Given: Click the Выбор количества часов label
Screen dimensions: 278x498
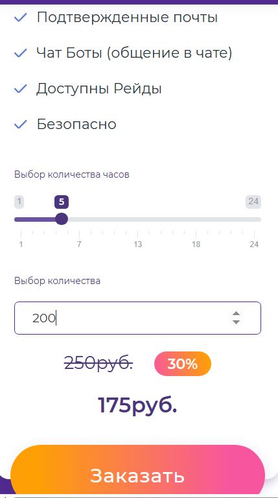Looking at the screenshot, I should click(x=72, y=174).
